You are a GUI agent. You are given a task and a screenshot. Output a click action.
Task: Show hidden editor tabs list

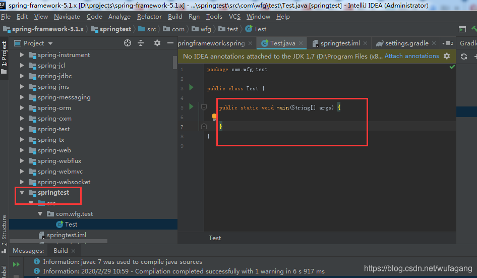(x=447, y=43)
